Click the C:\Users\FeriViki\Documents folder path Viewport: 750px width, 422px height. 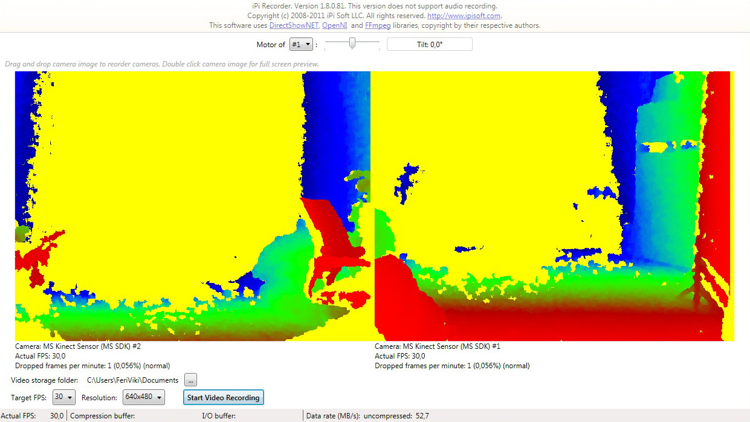(133, 380)
